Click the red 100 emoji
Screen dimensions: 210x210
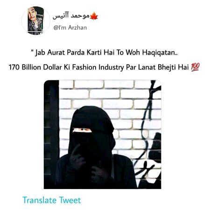coord(195,67)
